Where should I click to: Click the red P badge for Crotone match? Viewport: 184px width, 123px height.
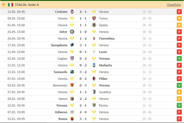pyautogui.click(x=179, y=12)
